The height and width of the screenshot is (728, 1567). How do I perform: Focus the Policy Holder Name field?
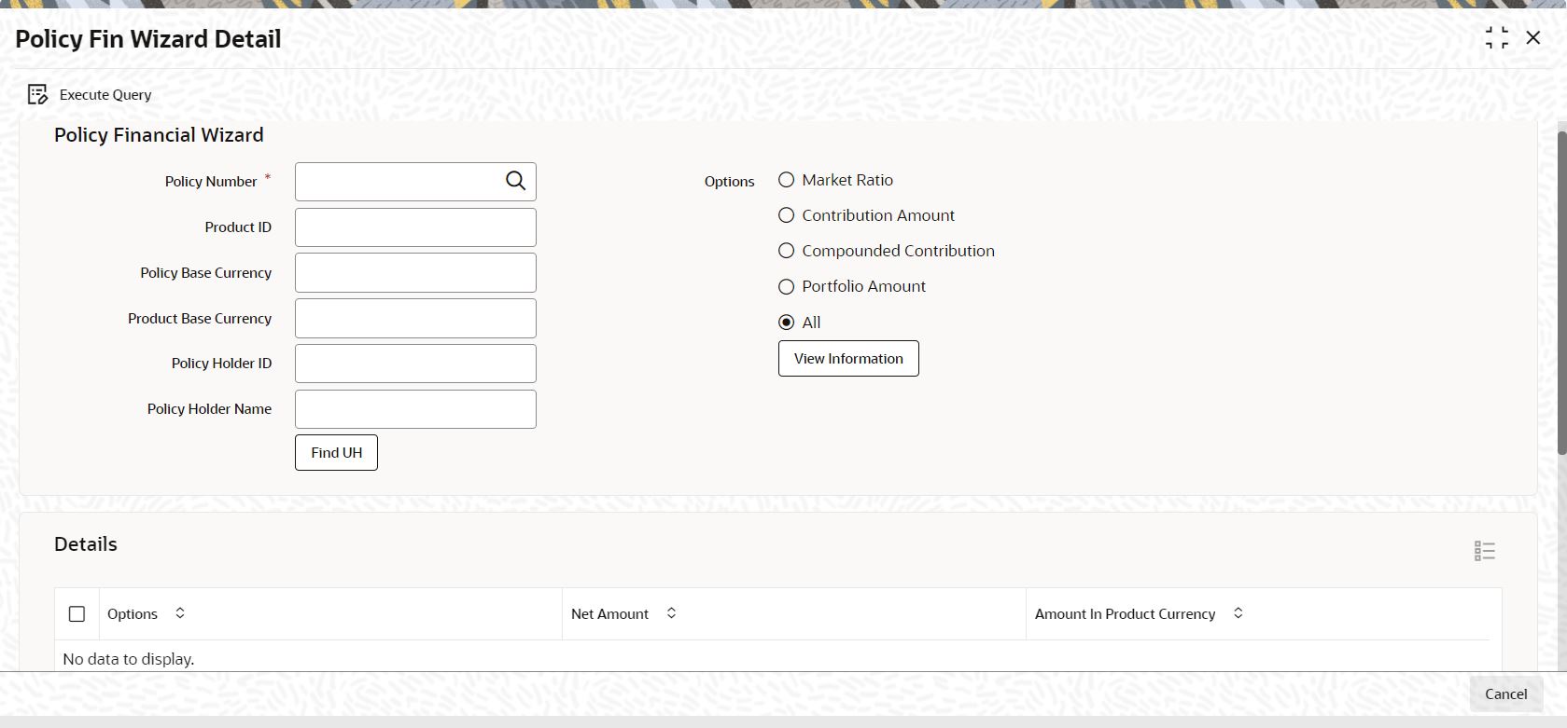(x=415, y=409)
